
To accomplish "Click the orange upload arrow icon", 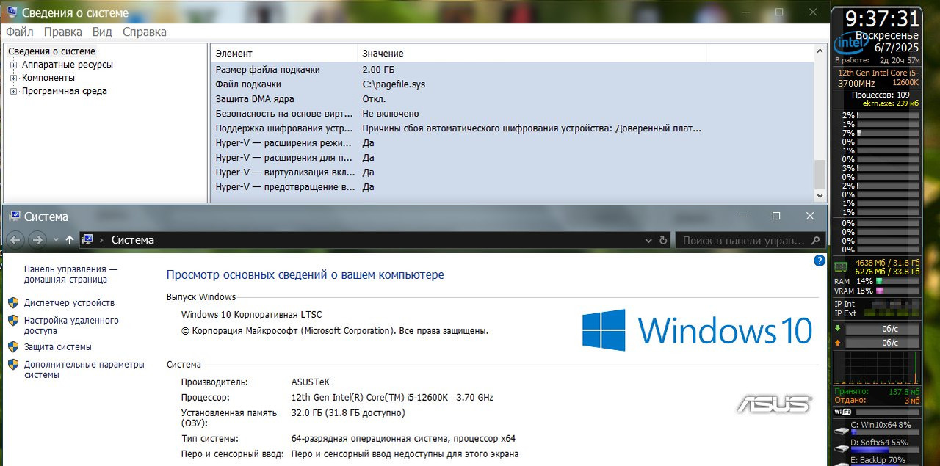I will coord(838,342).
